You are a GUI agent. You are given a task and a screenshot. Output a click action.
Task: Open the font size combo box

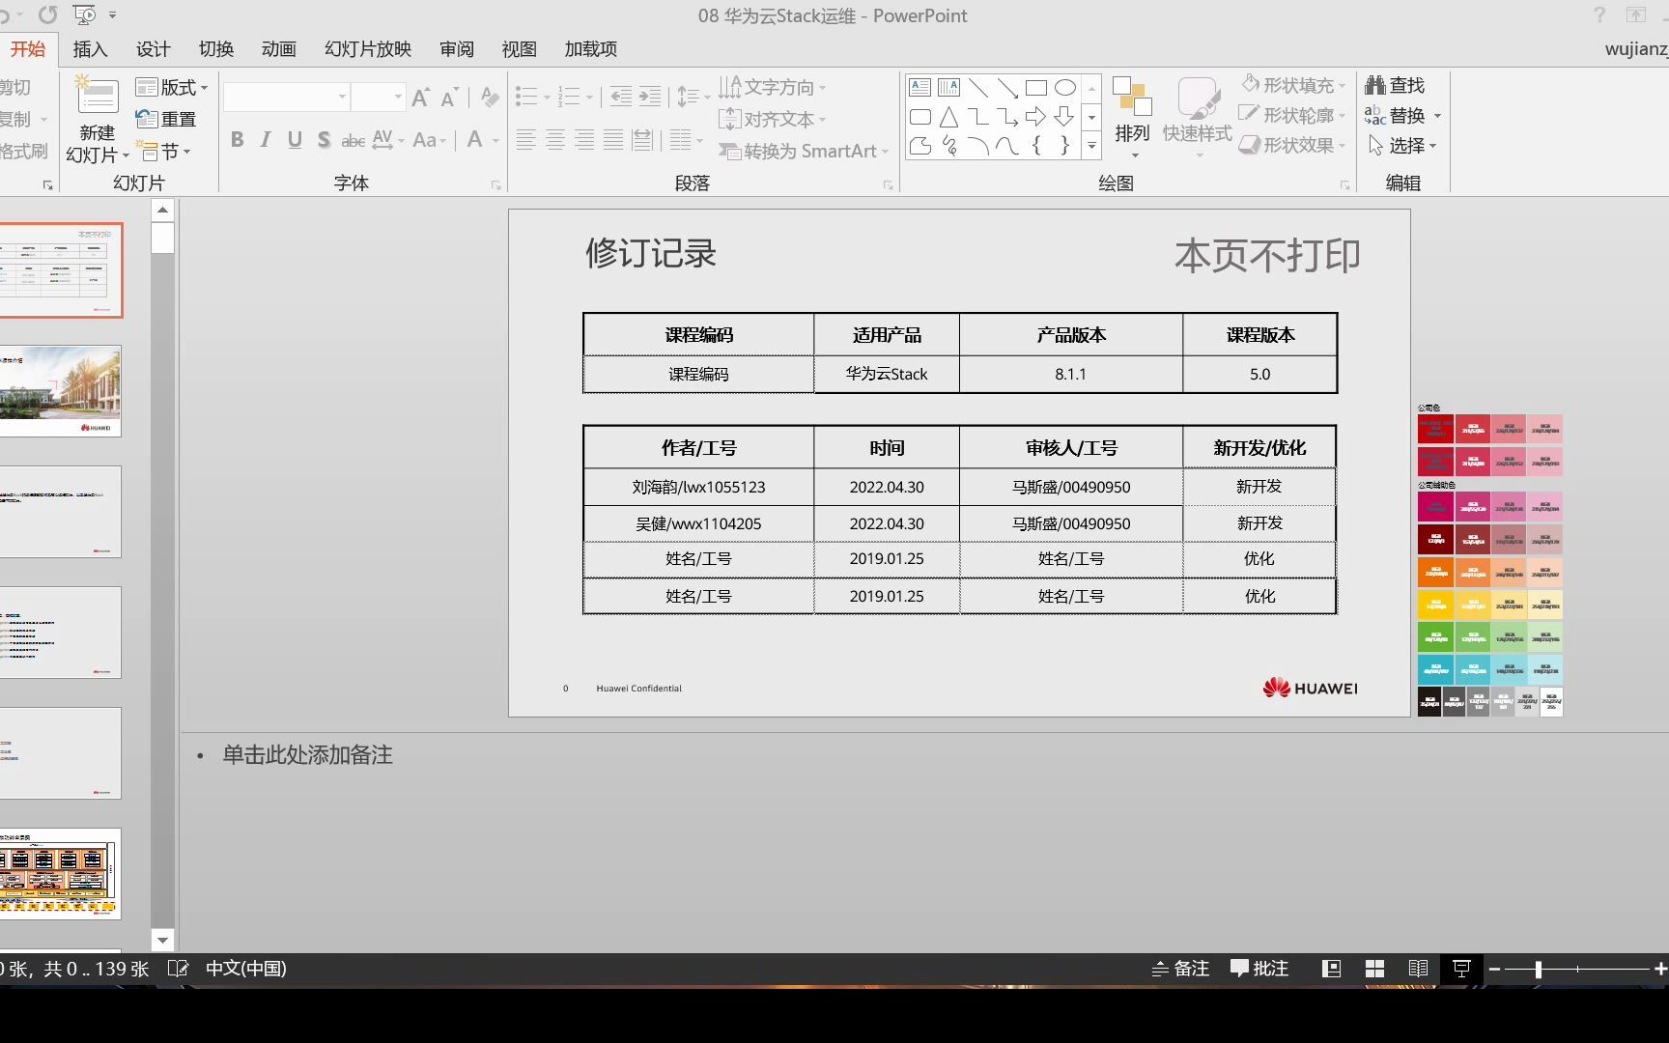point(378,97)
